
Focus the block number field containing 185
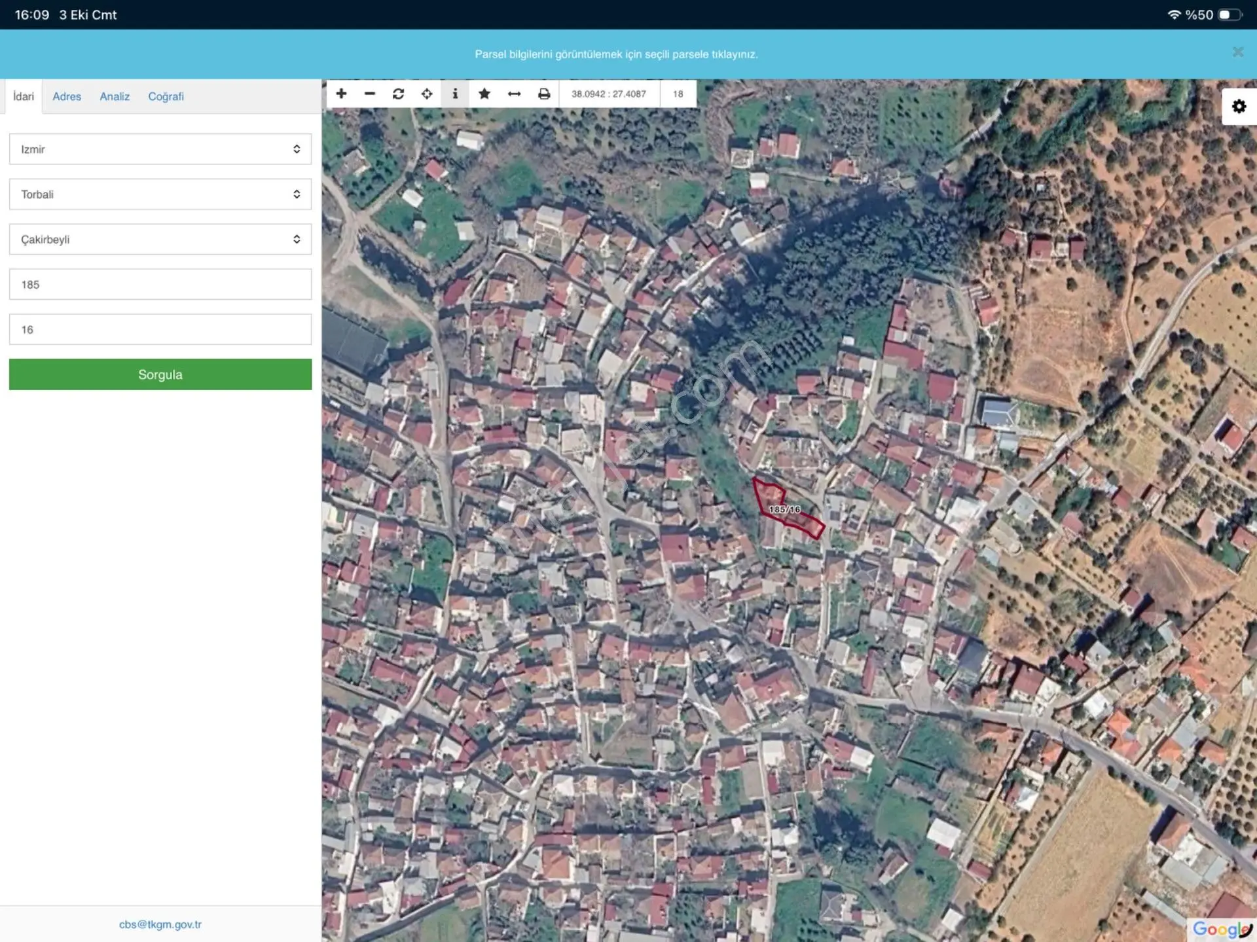(x=160, y=285)
